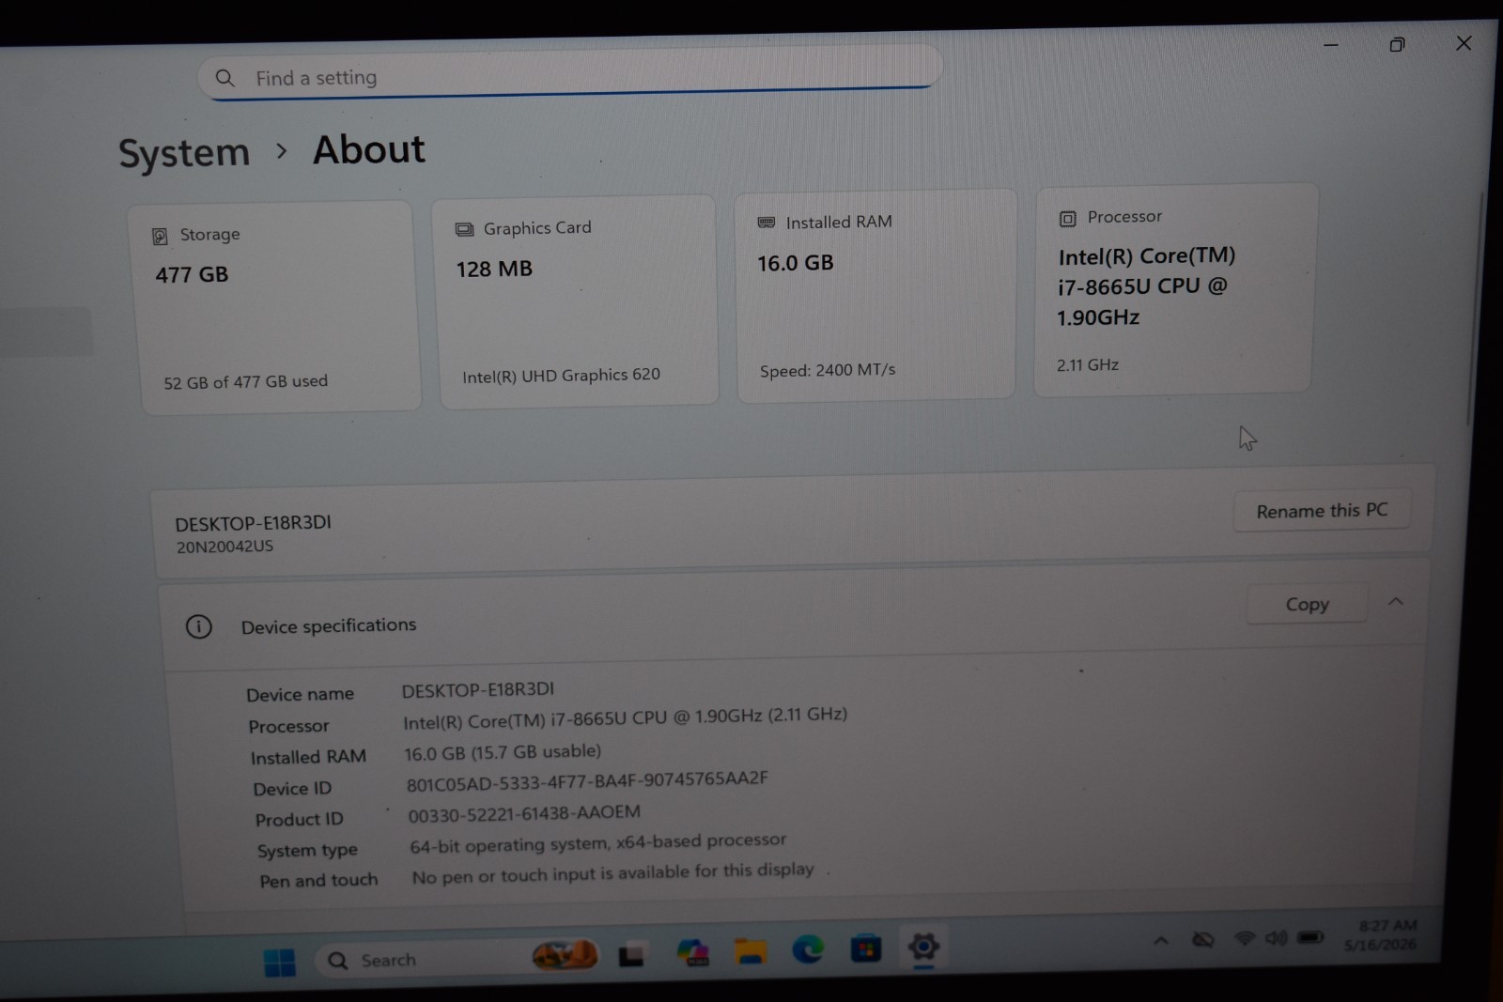This screenshot has height=1002, width=1503.
Task: Open the Processor i7-8665U card
Action: 1174,289
